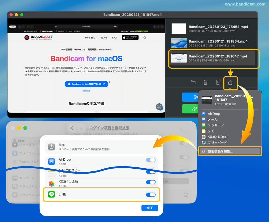This screenshot has height=222, width=269.
Task: Click the export arrow icon
Action: click(x=218, y=83)
